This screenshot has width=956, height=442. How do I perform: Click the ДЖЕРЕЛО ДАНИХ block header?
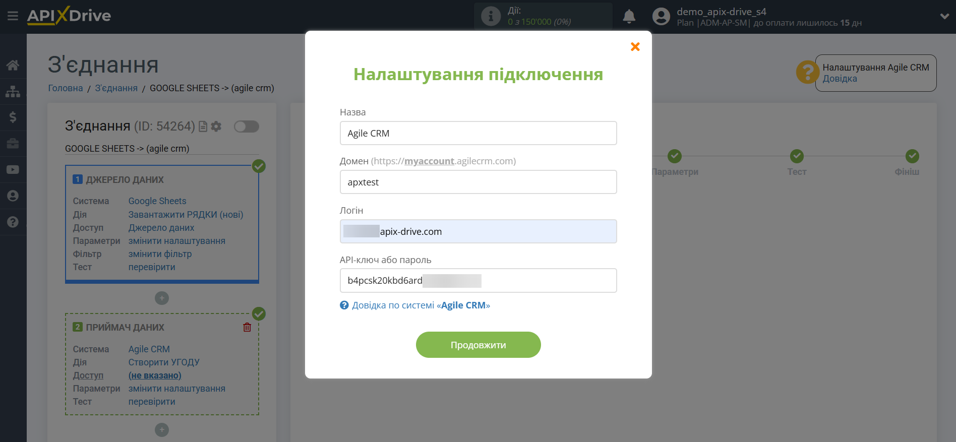(x=125, y=180)
